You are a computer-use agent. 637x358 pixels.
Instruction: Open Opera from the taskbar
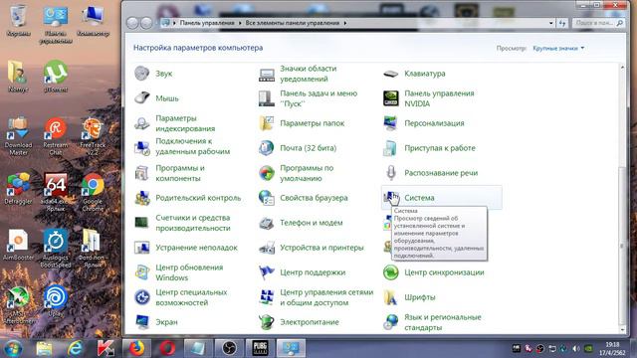(x=167, y=348)
